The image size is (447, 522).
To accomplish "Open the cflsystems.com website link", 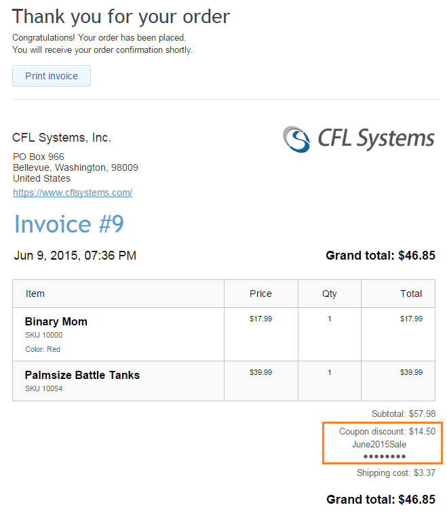I will [73, 193].
